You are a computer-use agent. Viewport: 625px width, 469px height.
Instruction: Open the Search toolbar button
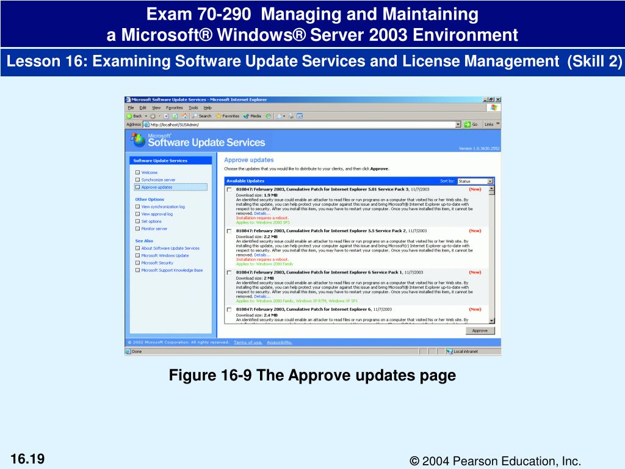[201, 116]
